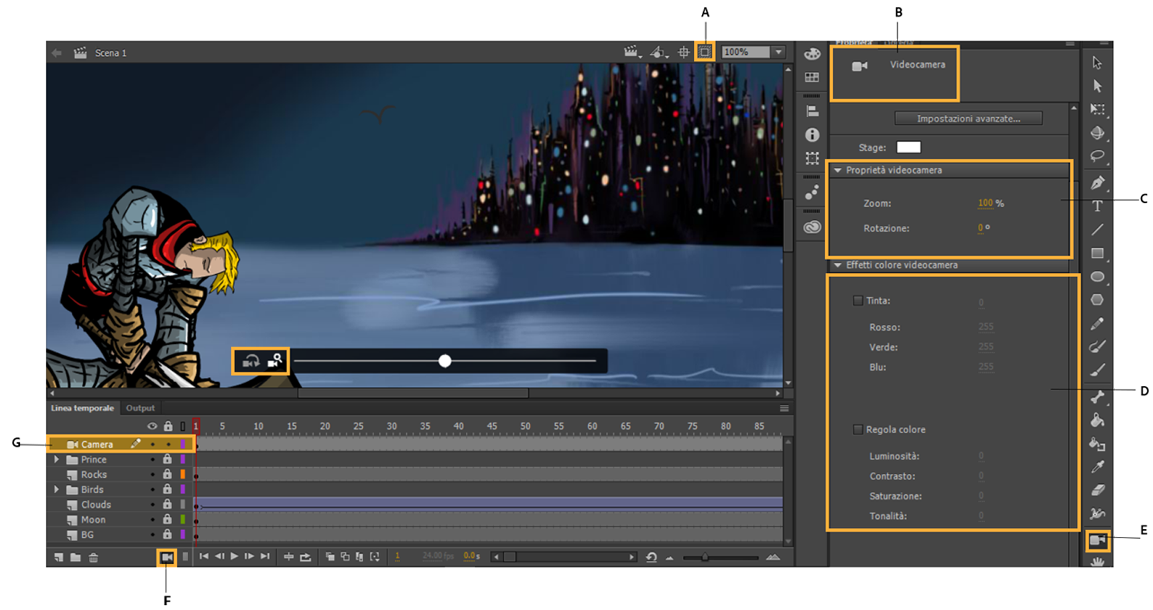This screenshot has width=1153, height=610.
Task: Open the Swatches grid panel
Action: click(x=812, y=77)
